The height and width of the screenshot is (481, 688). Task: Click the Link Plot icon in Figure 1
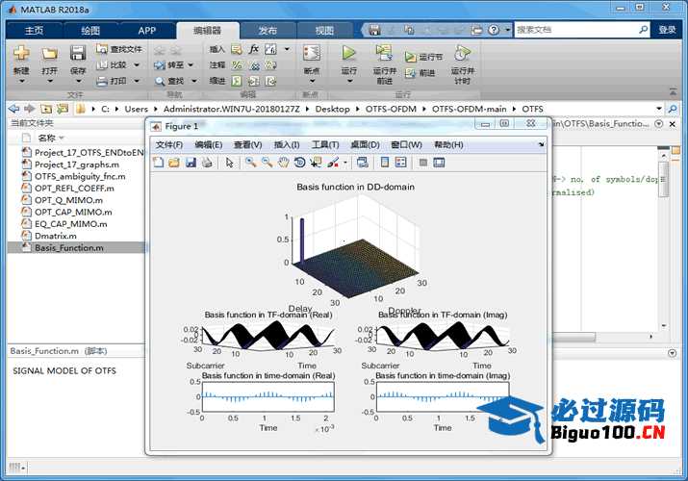363,163
